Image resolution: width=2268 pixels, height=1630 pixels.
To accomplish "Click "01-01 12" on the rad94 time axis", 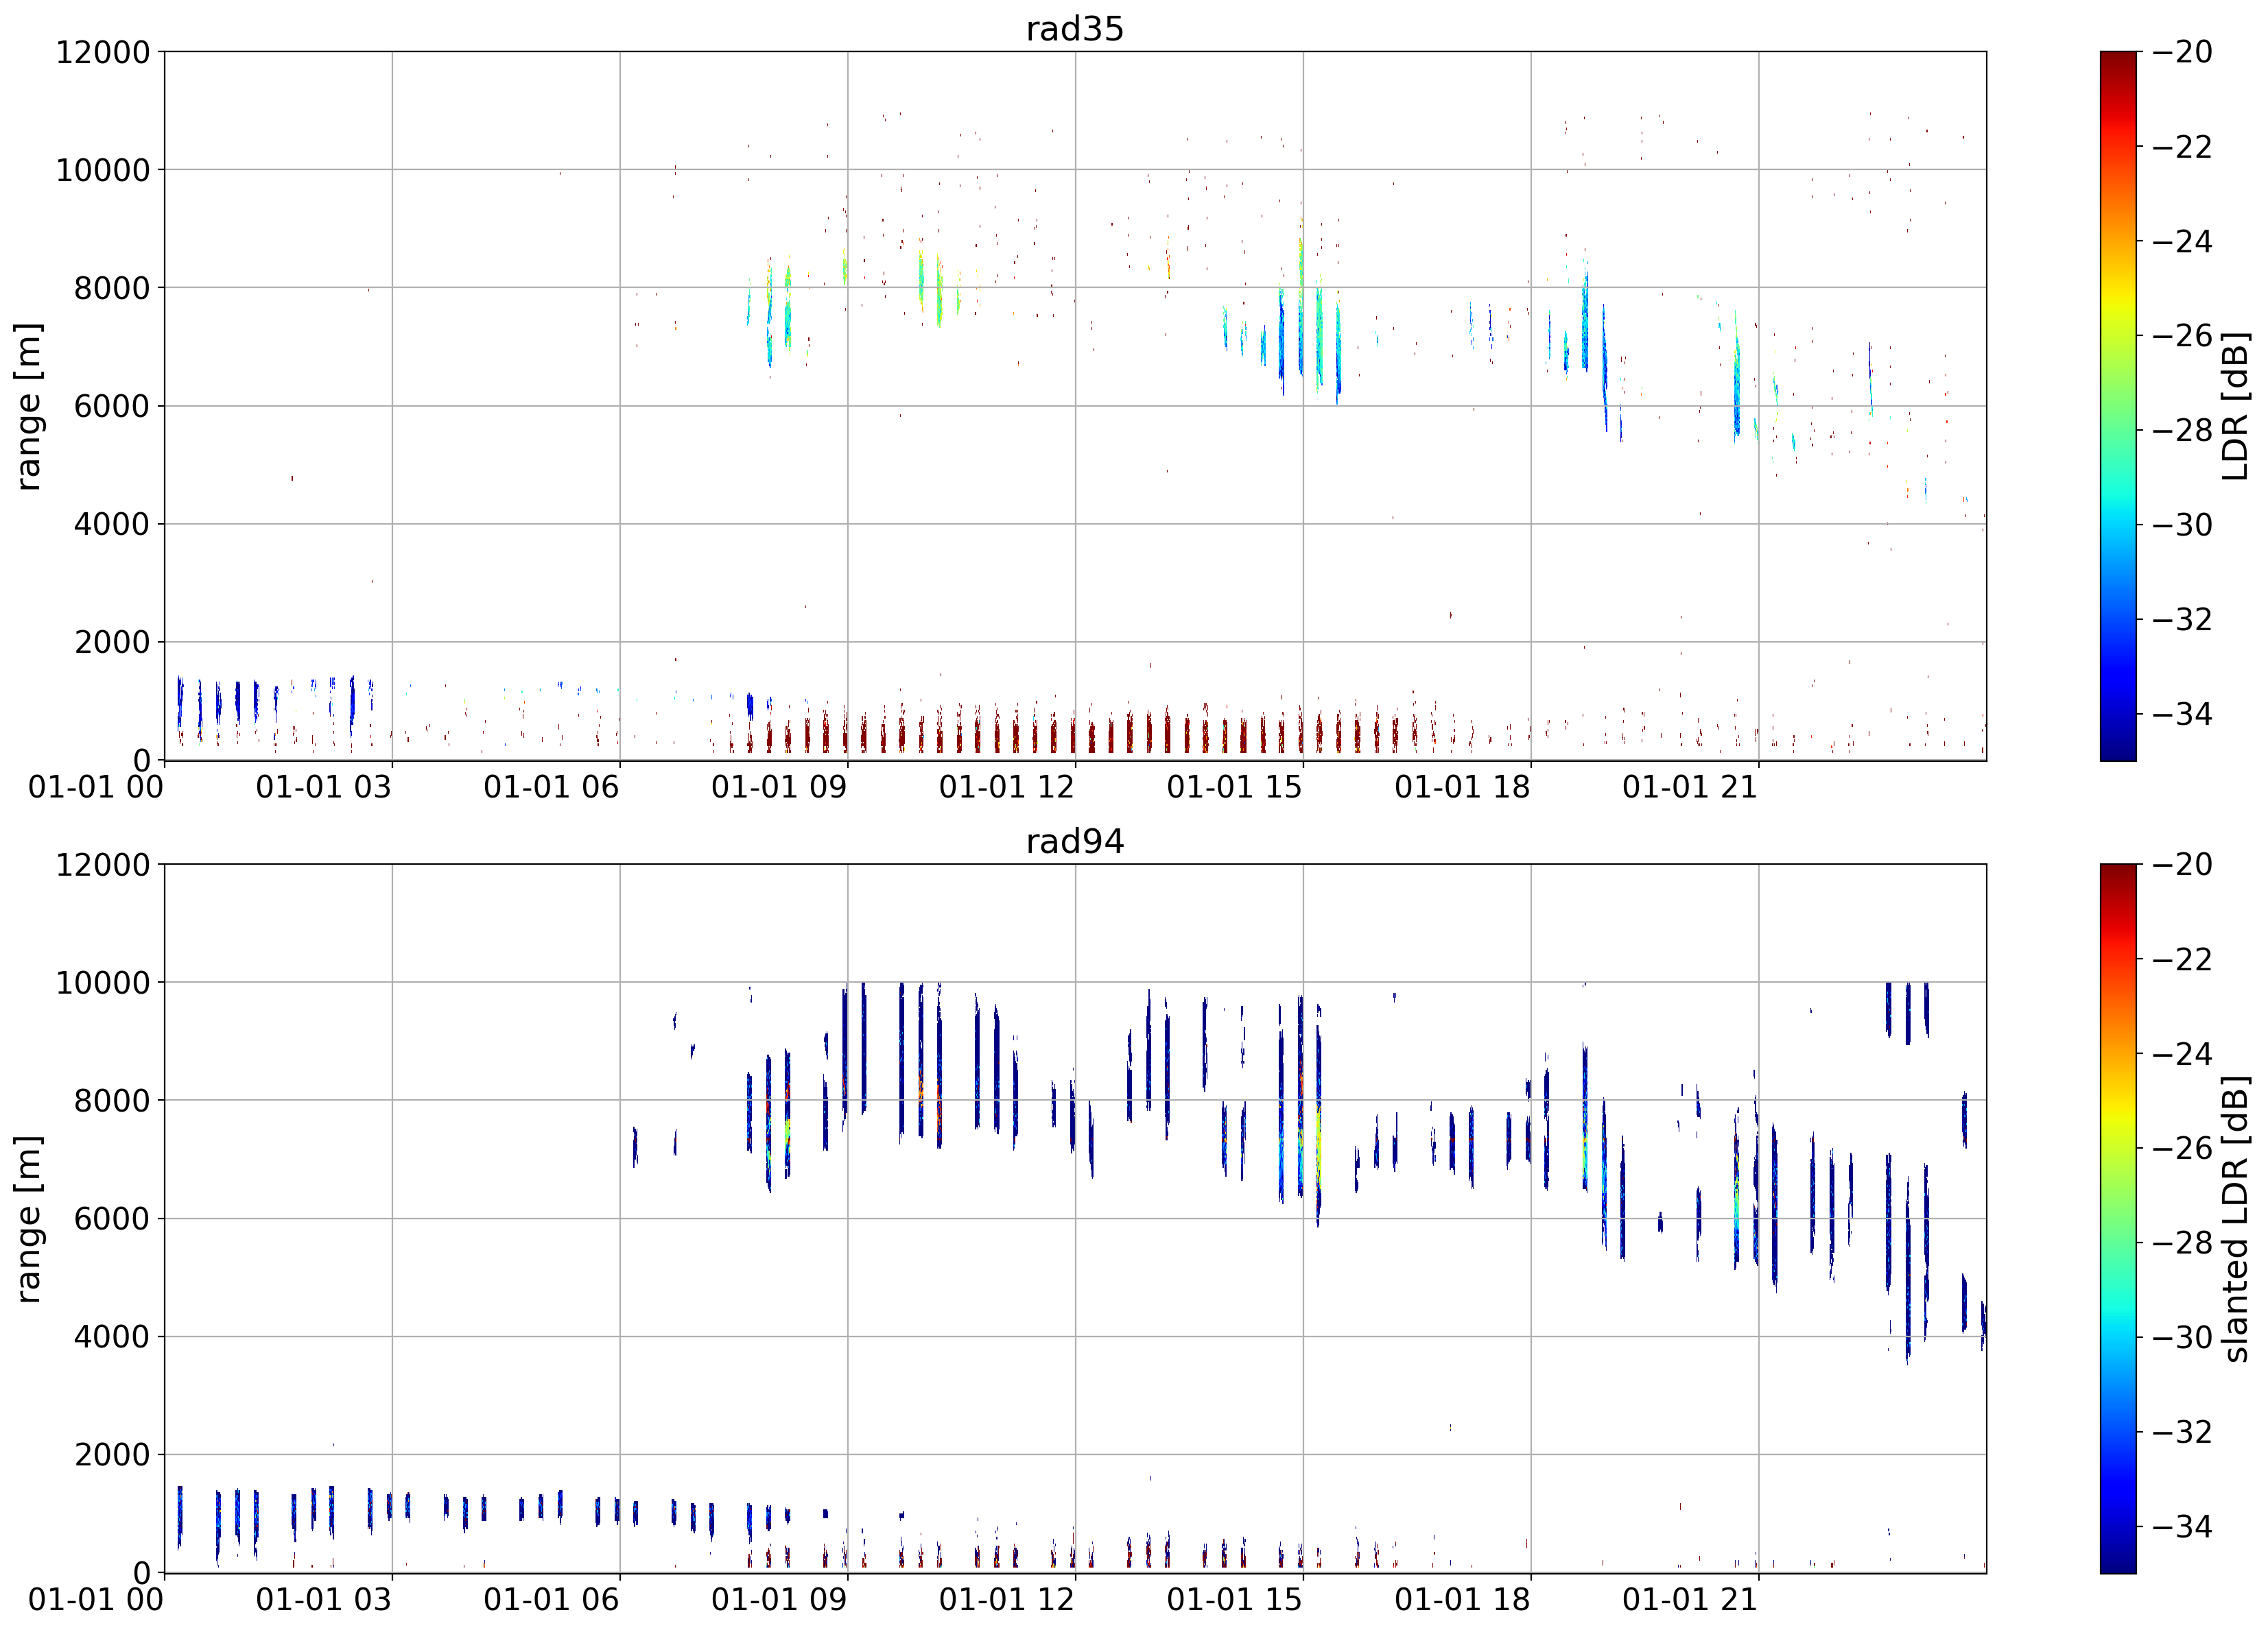I will pyautogui.click(x=1007, y=1600).
